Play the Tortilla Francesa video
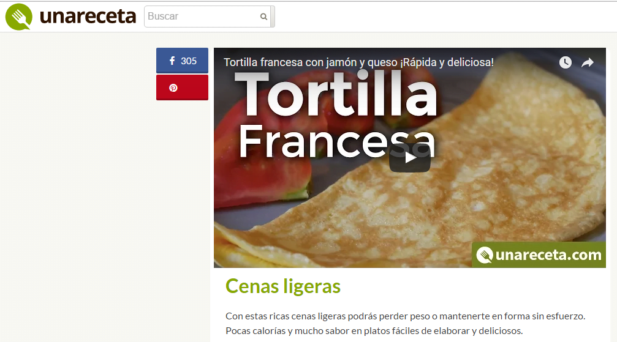The width and height of the screenshot is (617, 342). point(410,158)
